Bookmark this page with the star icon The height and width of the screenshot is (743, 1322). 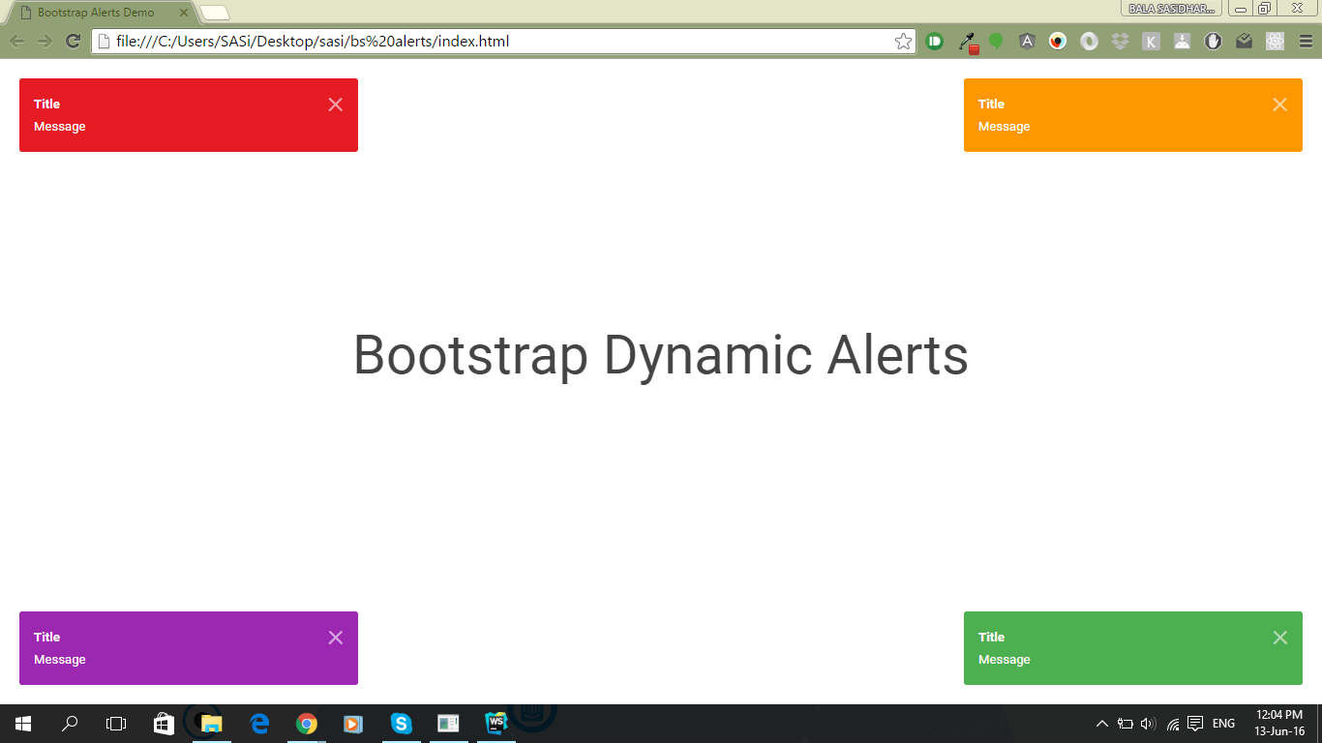(x=903, y=42)
